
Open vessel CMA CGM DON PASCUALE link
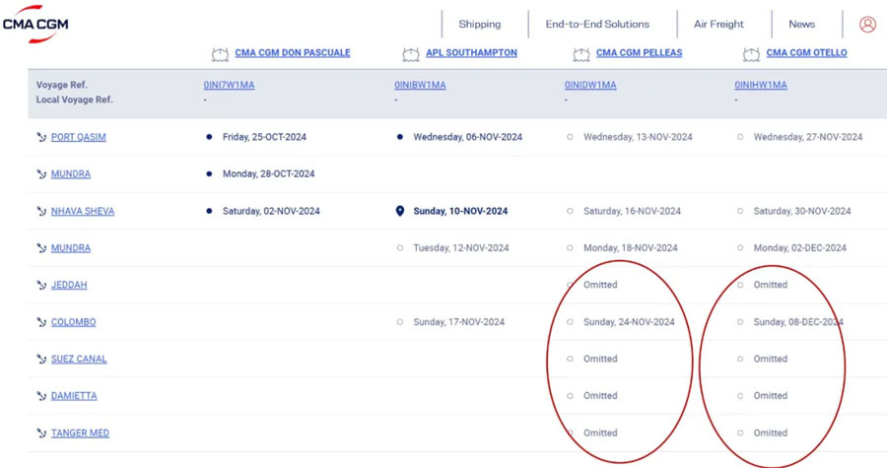(x=293, y=52)
